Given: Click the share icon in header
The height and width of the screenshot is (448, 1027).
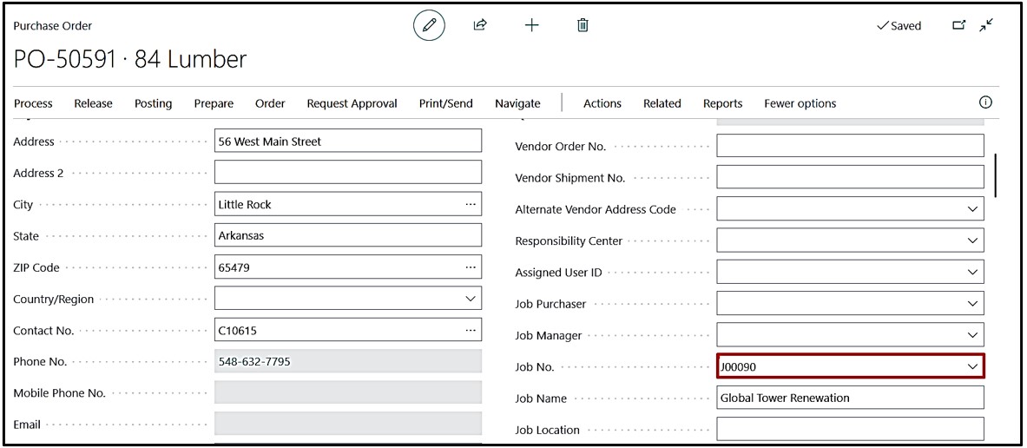Looking at the screenshot, I should (x=480, y=25).
